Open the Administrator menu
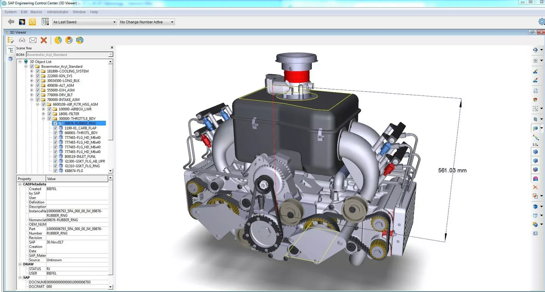The width and height of the screenshot is (545, 292). click(x=57, y=12)
